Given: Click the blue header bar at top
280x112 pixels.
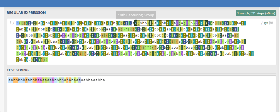Looking at the screenshot, I should click(x=139, y=4).
